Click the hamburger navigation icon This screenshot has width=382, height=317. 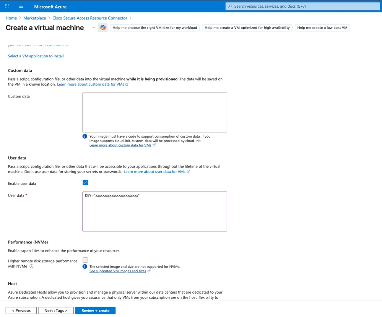pyautogui.click(x=21, y=6)
